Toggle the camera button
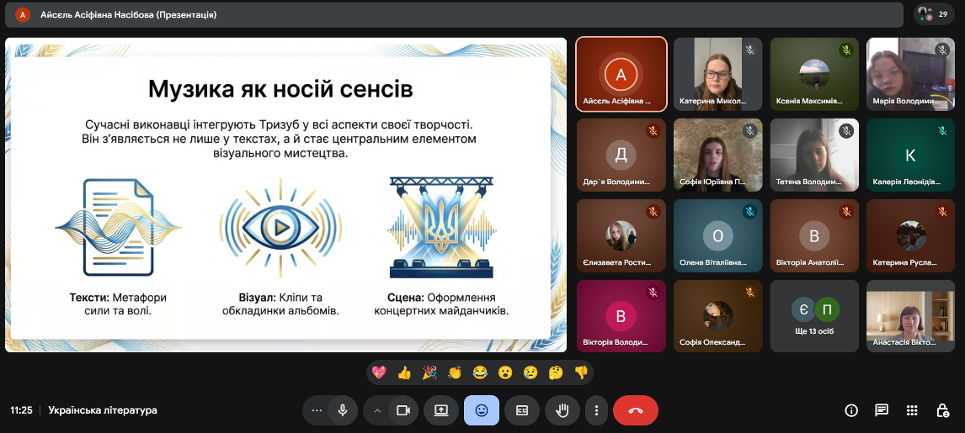This screenshot has height=433, width=965. point(403,410)
